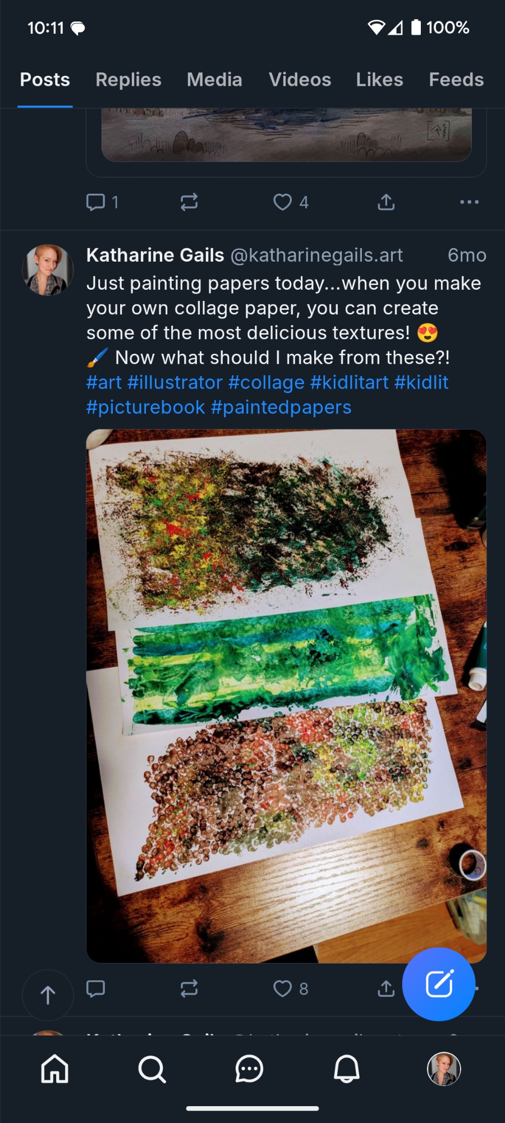Tap the scroll-to-top arrow button
Image resolution: width=505 pixels, height=1123 pixels.
(48, 995)
